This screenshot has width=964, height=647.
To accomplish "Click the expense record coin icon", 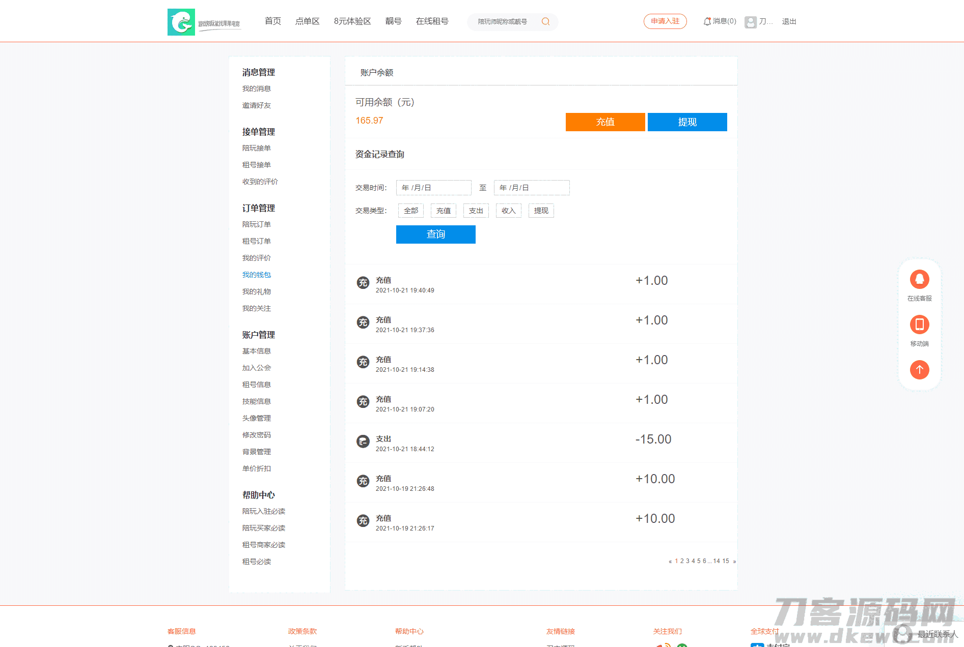I will coord(363,442).
